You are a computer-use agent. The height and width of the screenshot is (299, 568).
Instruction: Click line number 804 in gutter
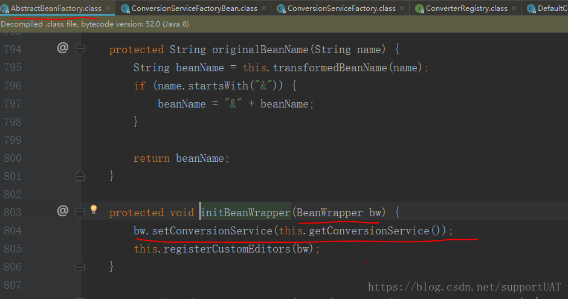(x=13, y=230)
